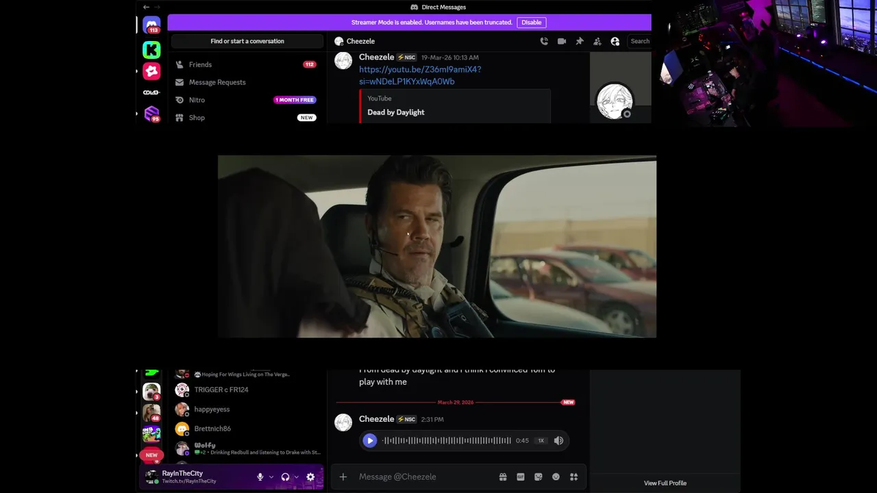
Task: Change voice message playback speed 1X
Action: pyautogui.click(x=541, y=441)
